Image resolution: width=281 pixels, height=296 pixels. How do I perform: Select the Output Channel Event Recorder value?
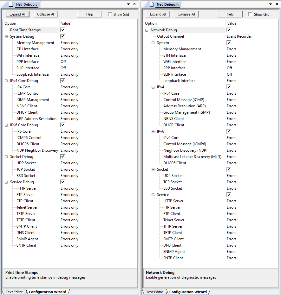[239, 36]
